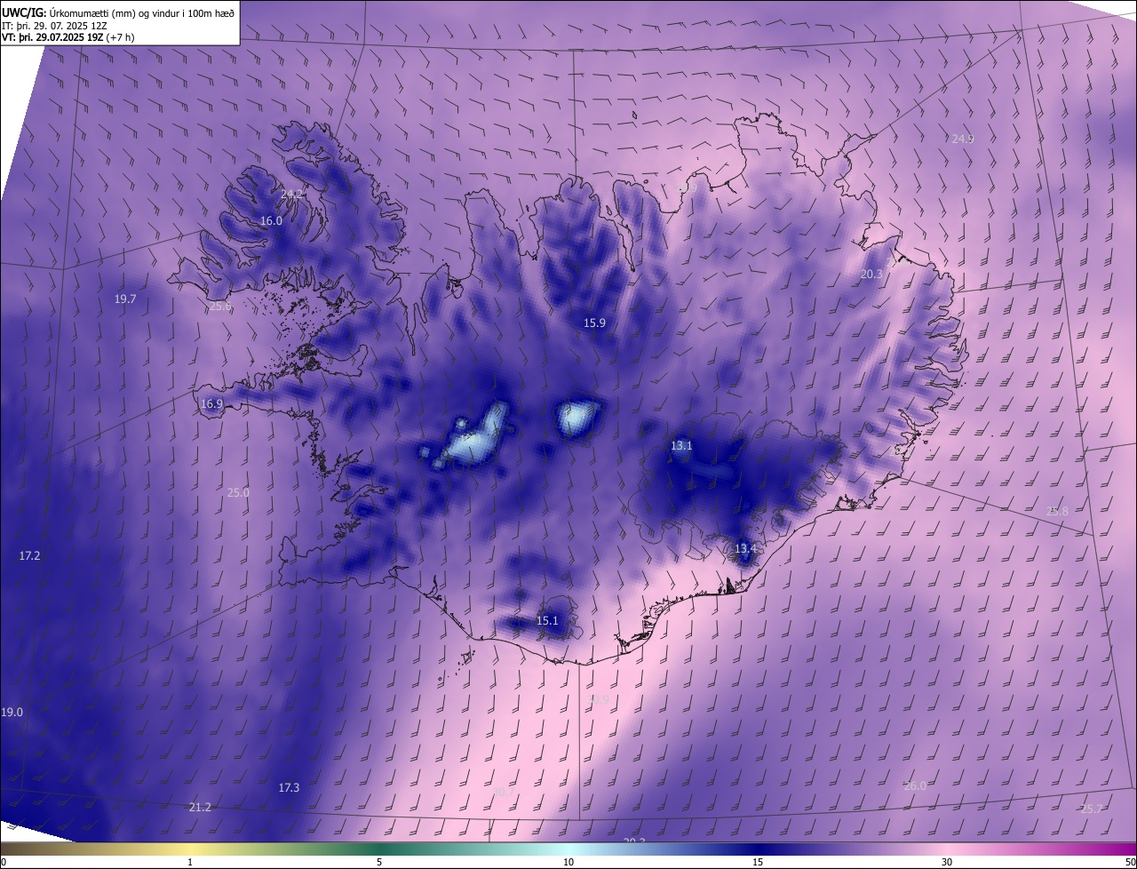Click the 25.8 value off the east coast
Image resolution: width=1137 pixels, height=869 pixels.
click(1057, 511)
